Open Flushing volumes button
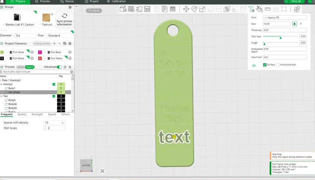The image size is (315, 180). coord(42,44)
